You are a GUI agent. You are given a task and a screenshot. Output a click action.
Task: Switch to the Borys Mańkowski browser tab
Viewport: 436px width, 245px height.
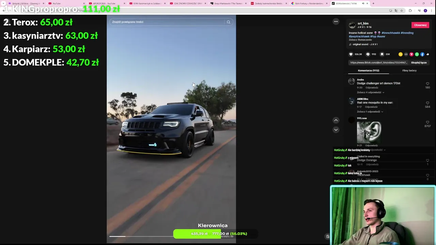(x=228, y=3)
